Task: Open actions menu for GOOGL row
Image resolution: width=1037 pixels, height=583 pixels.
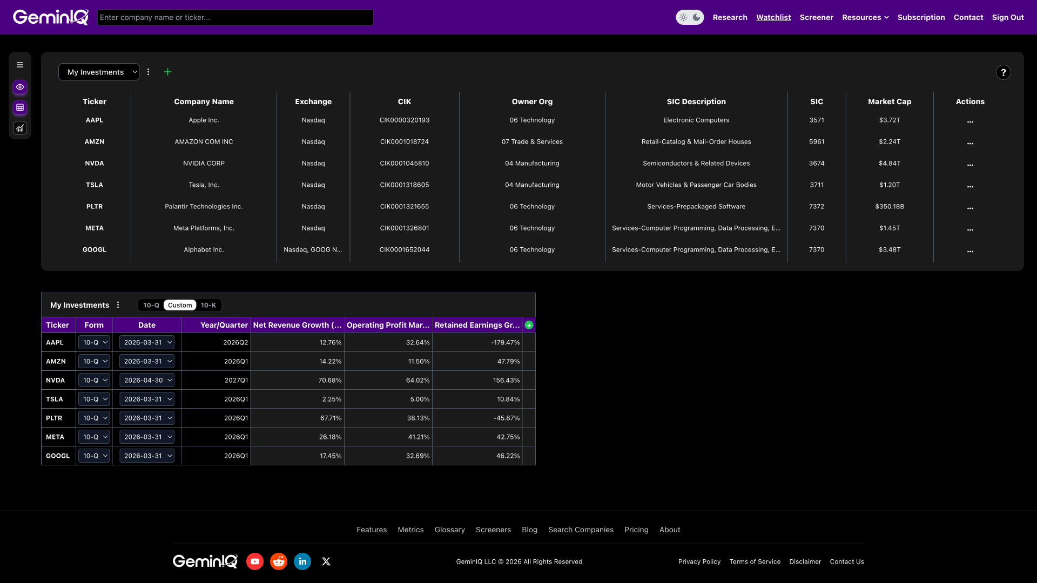Action: click(x=970, y=251)
